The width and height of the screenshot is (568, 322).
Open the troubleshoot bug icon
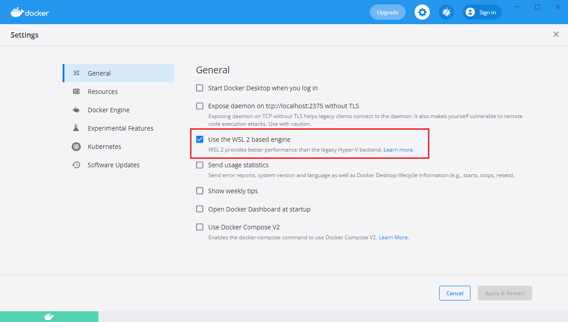pos(446,12)
